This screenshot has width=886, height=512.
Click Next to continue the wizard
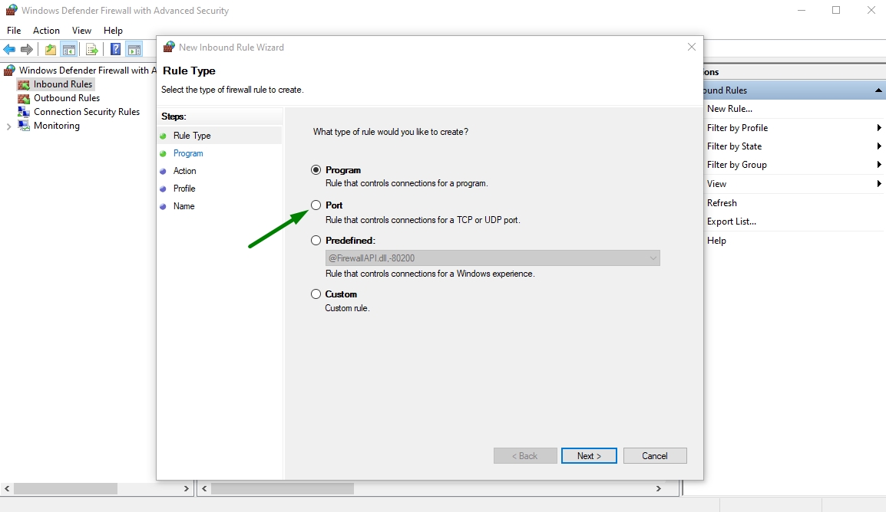point(589,455)
